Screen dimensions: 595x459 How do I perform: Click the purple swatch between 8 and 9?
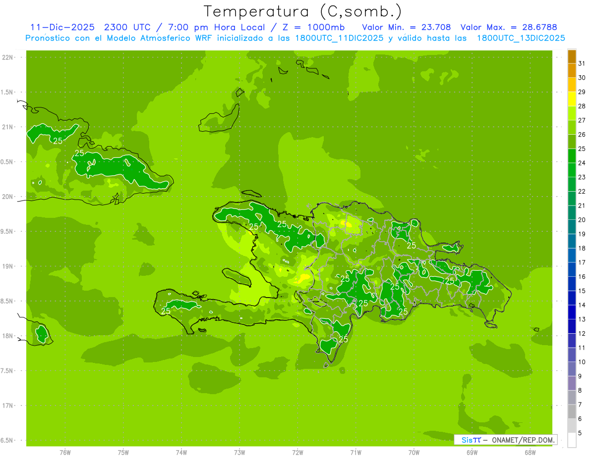[x=572, y=383]
